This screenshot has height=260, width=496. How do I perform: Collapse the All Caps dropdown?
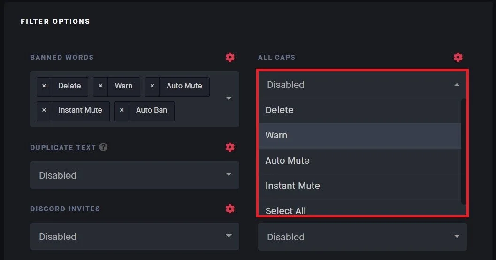tap(457, 85)
